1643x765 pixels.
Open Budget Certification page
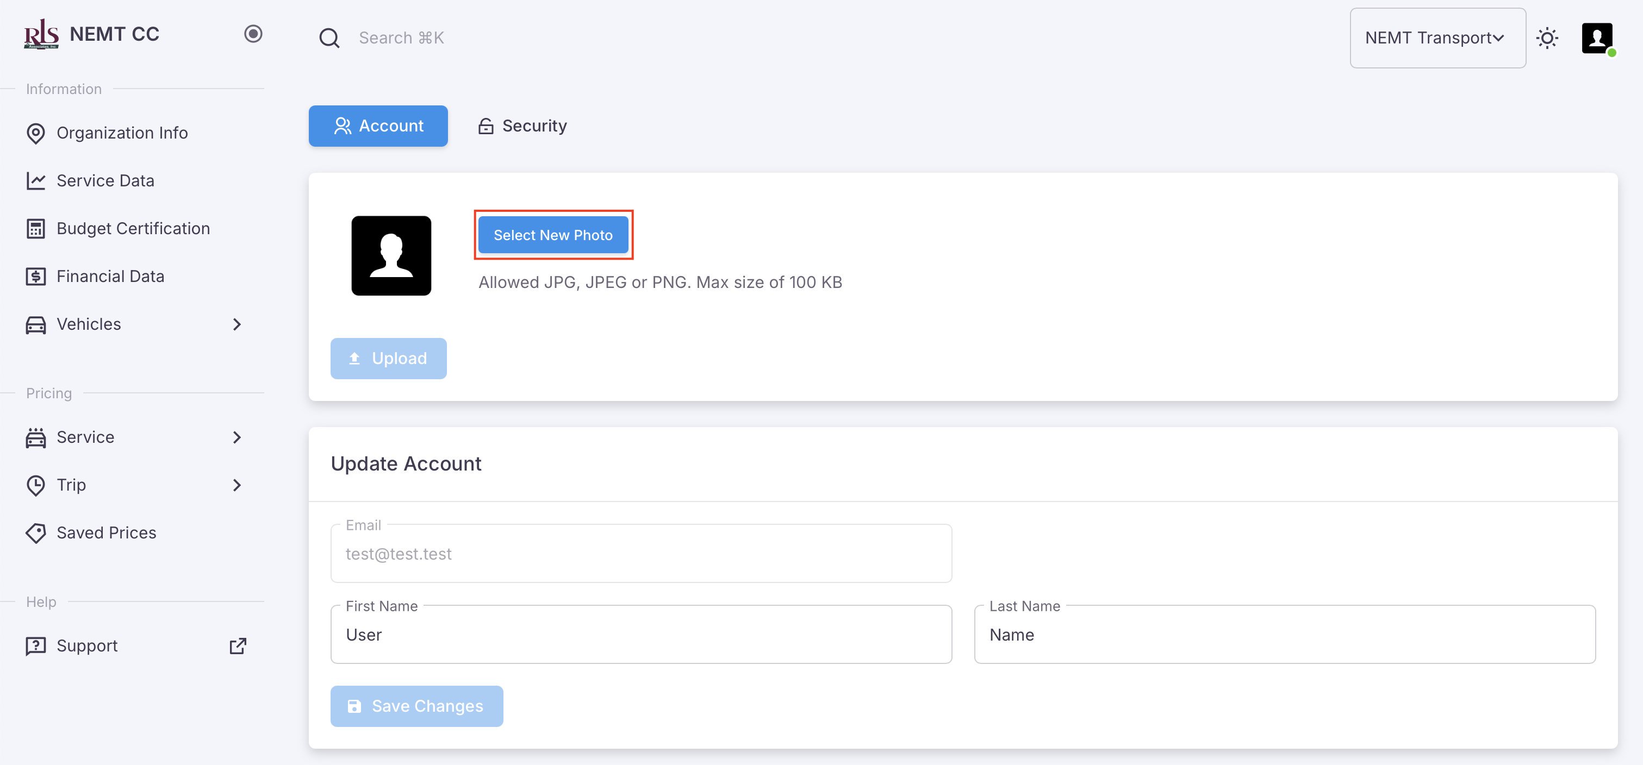pyautogui.click(x=133, y=228)
